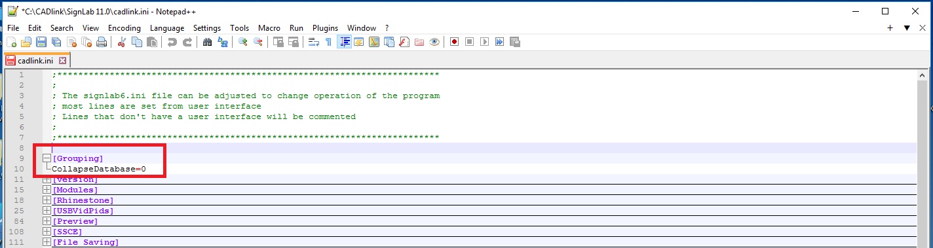
Task: Play back the recorded macro
Action: (484, 42)
